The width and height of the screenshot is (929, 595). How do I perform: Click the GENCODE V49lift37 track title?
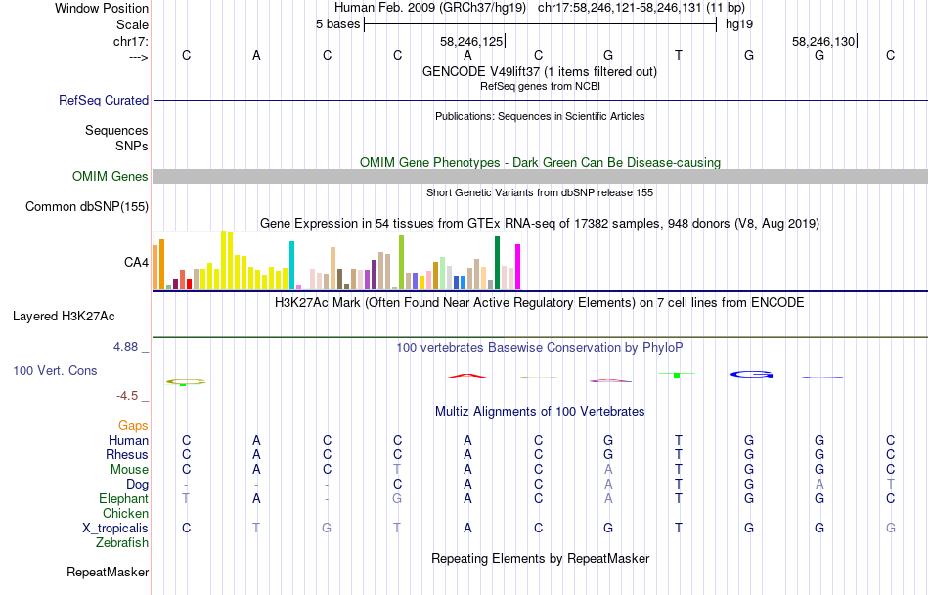coord(540,71)
